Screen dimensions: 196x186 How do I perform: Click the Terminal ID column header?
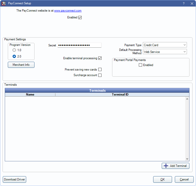coord(120,95)
